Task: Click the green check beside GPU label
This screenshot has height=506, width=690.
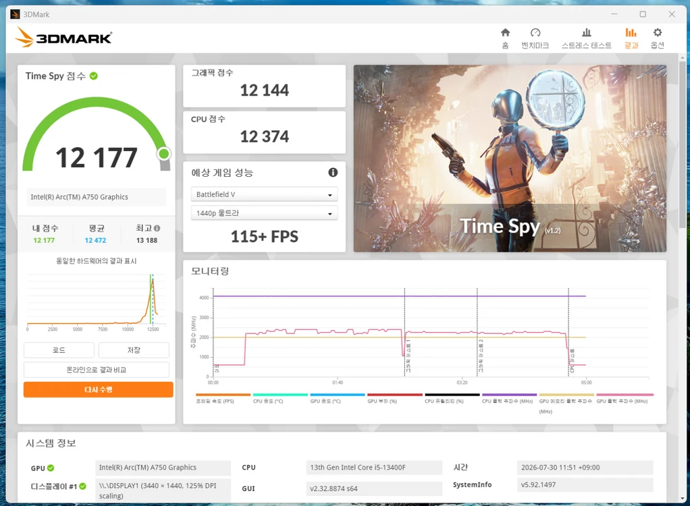Action: click(51, 468)
